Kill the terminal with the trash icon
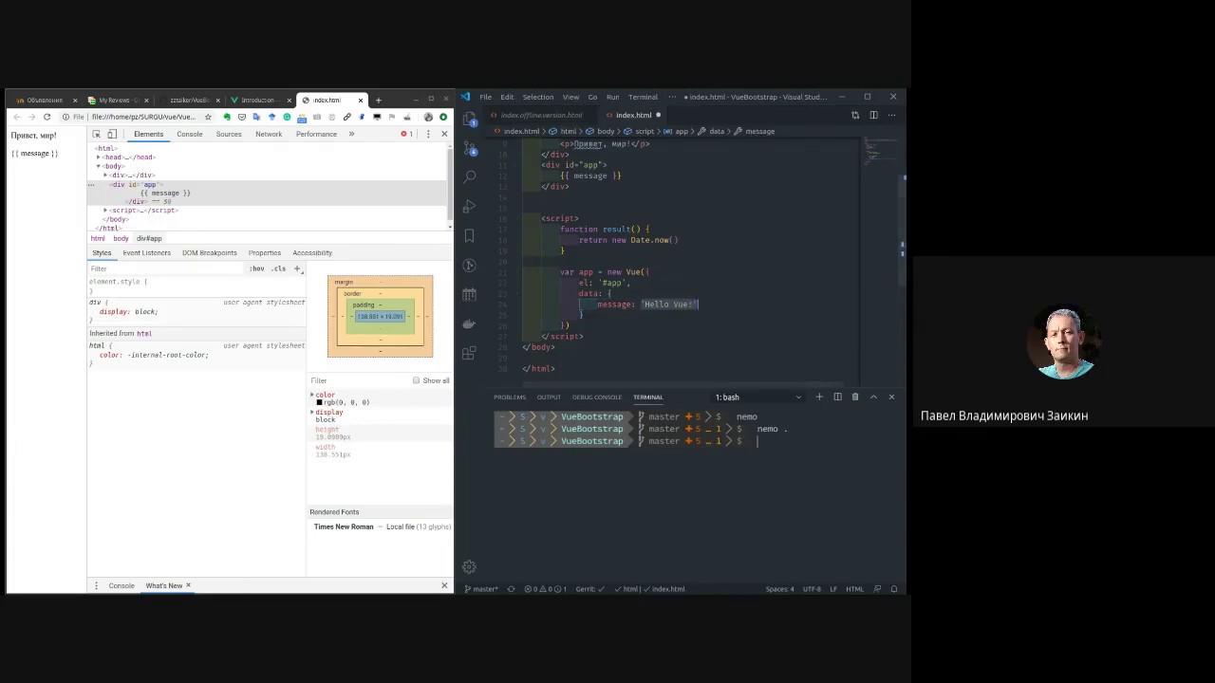This screenshot has height=683, width=1215. coord(855,397)
